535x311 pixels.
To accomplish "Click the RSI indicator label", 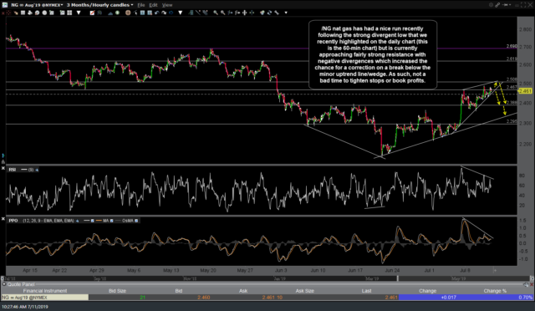I will (13, 170).
